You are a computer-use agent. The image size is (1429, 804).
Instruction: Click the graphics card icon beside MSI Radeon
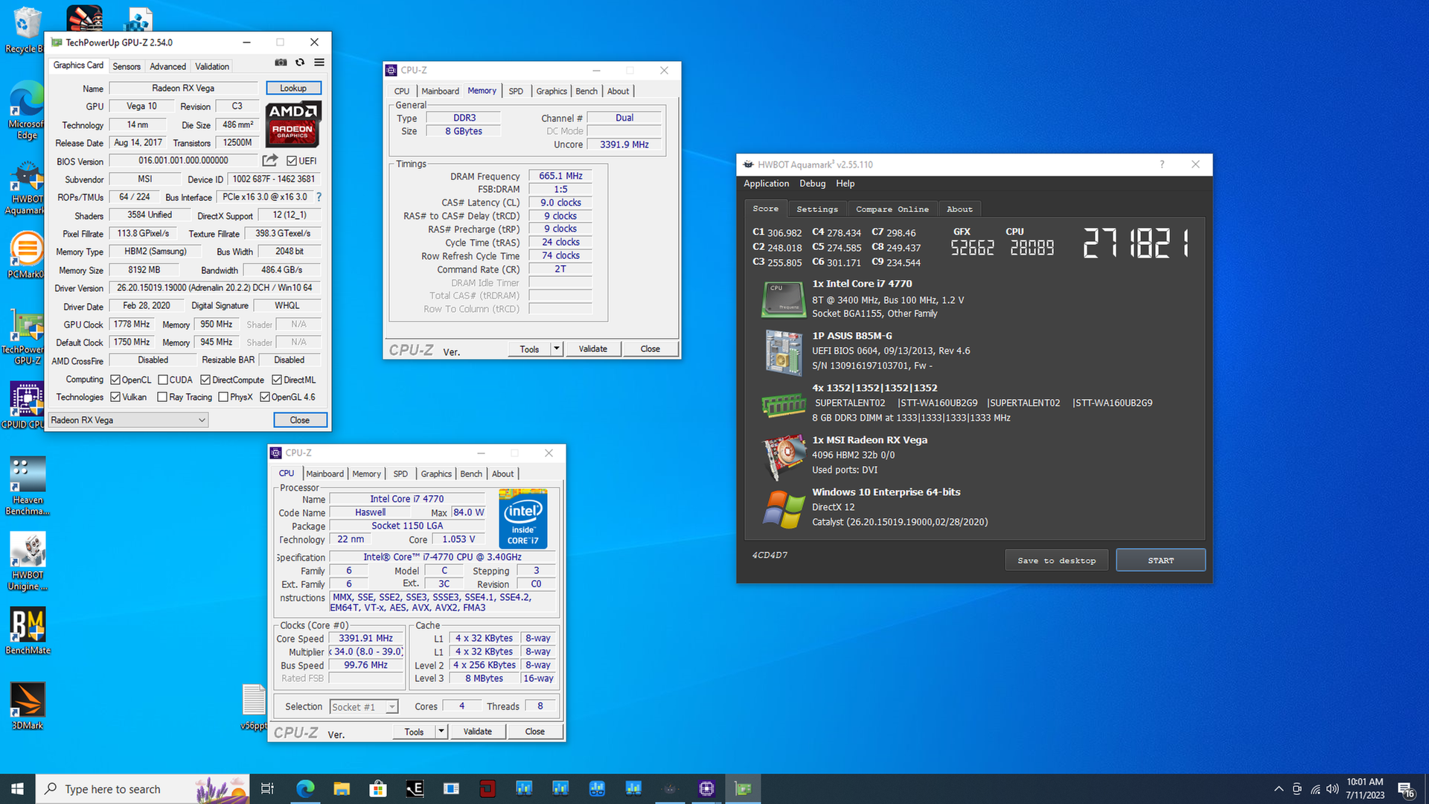tap(784, 456)
